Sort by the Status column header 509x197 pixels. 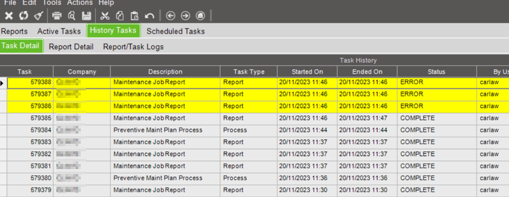[436, 72]
